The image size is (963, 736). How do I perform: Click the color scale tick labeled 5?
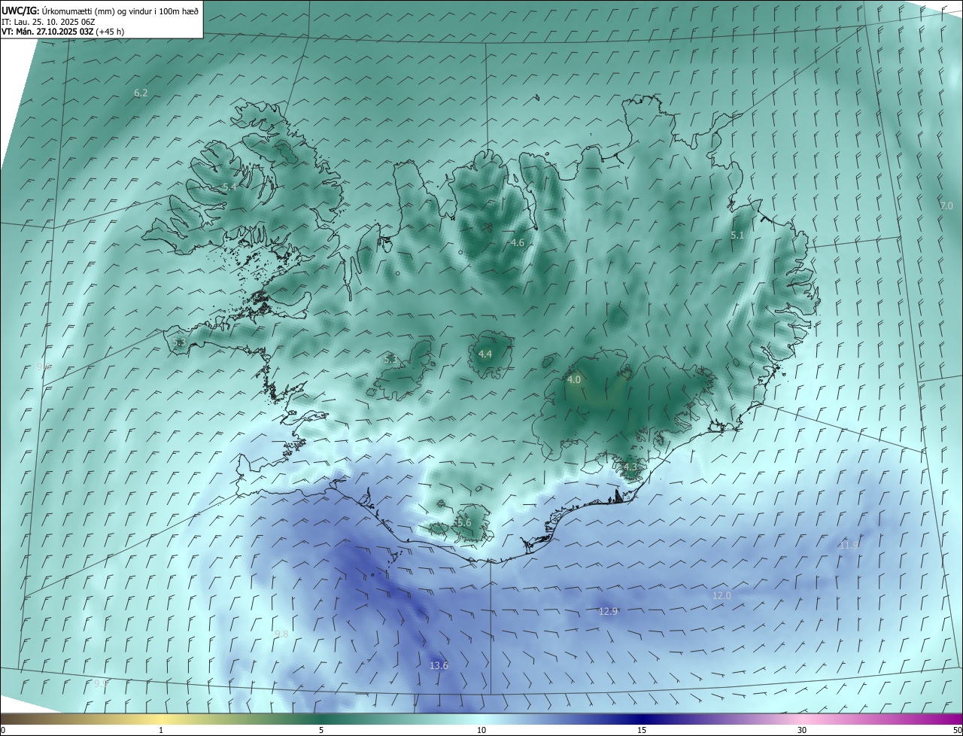pyautogui.click(x=321, y=730)
